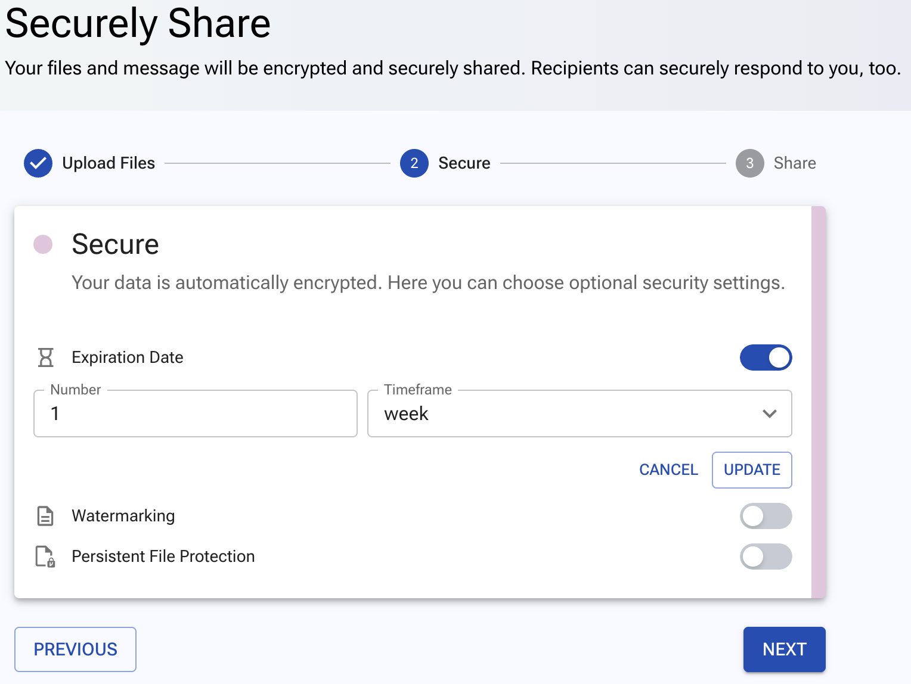Go to the Upload Files step label
Viewport: 911px width, 684px height.
coord(109,163)
